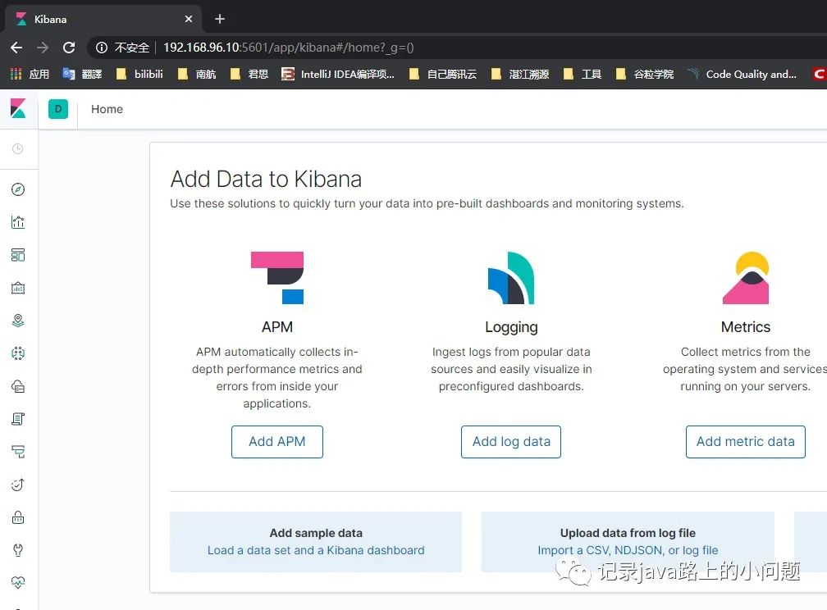Click the Add log data button
The image size is (827, 610).
coord(510,441)
